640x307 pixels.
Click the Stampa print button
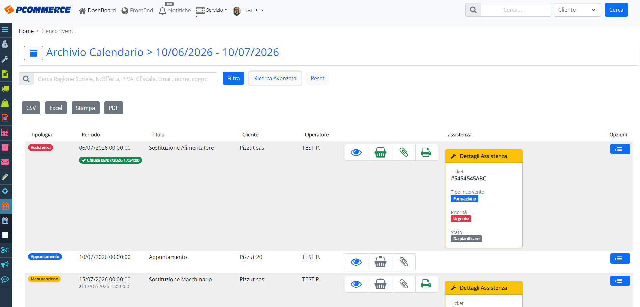(85, 108)
